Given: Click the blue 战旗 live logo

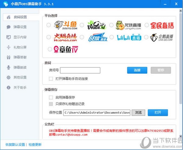Looking at the screenshot, I should tap(98, 37).
